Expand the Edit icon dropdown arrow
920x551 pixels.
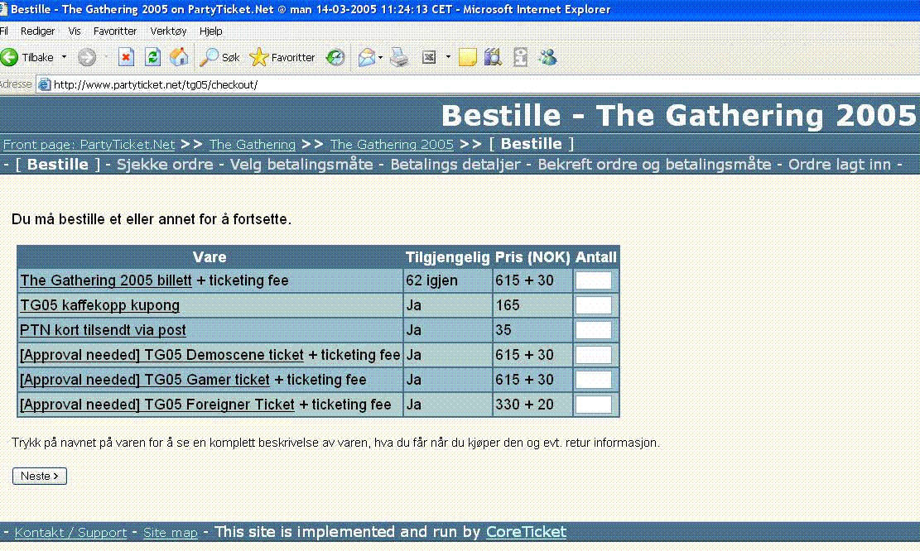point(448,57)
